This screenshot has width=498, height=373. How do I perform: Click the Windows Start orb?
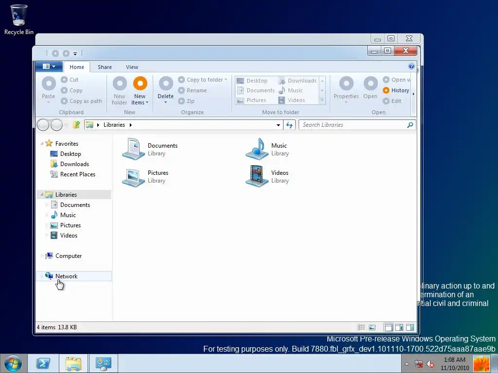(x=13, y=363)
